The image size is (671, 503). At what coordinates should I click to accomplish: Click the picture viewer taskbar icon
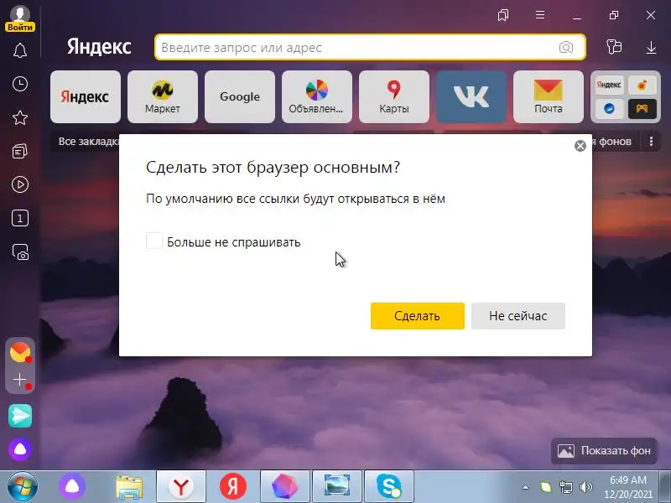point(337,486)
